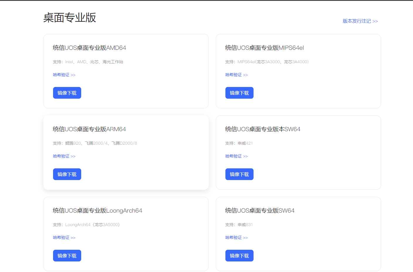413x272 pixels.
Task: Open the 版本发行注记 link
Action: pos(360,21)
